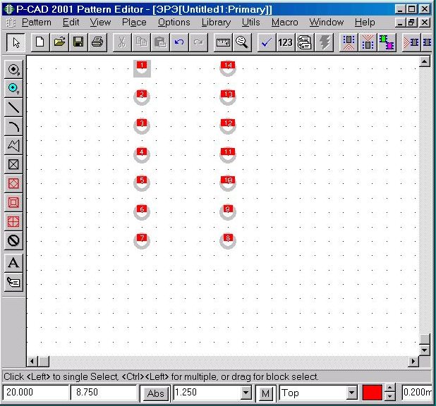Activate the Place Text A tool
This screenshot has height=406, width=436.
tap(13, 263)
